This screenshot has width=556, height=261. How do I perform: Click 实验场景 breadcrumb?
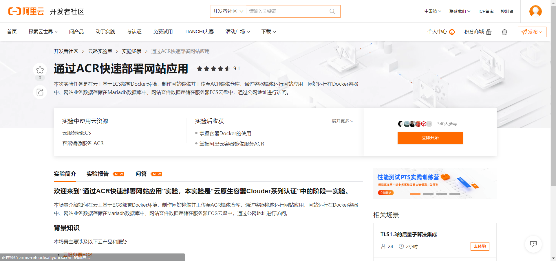(x=131, y=51)
